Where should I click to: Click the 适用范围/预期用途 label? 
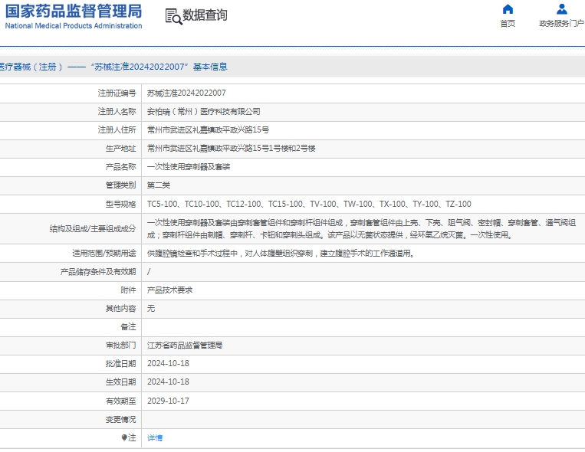point(104,254)
